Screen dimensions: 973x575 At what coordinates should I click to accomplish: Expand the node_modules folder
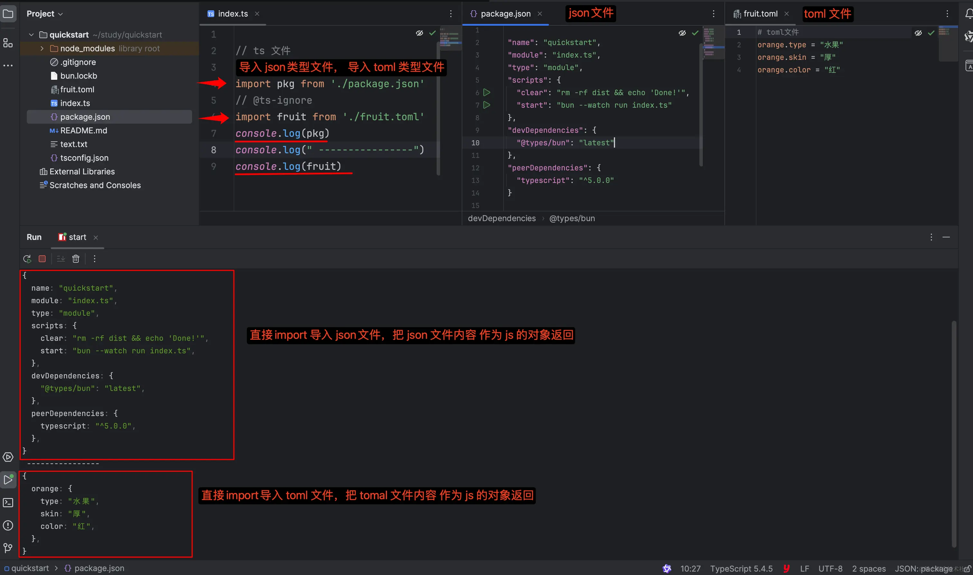[x=42, y=49]
